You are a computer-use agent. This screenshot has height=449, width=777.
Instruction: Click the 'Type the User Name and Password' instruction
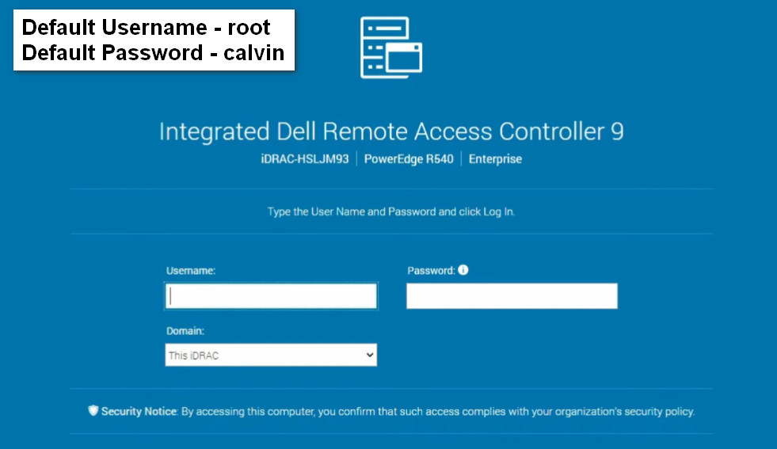(x=391, y=212)
